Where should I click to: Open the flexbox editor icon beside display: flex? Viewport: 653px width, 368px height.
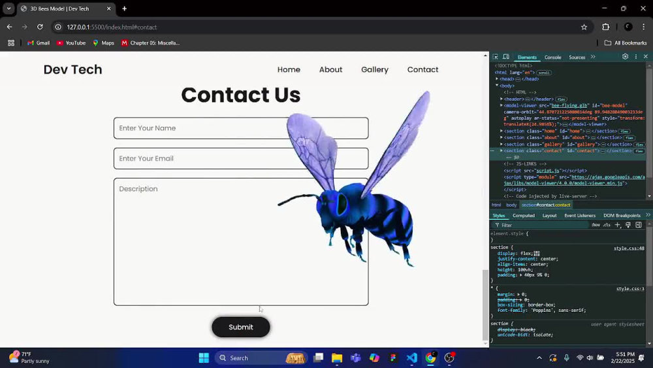click(536, 254)
